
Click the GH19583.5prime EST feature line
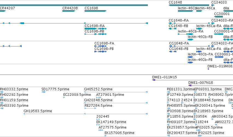pyautogui.click(x=86, y=114)
